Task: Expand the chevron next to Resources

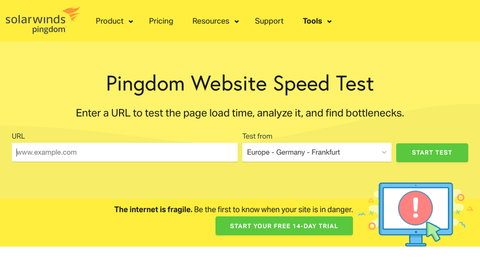Action: tap(236, 21)
